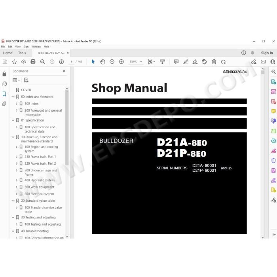Click the Sign In button
277x277 pixels.
(267, 53)
